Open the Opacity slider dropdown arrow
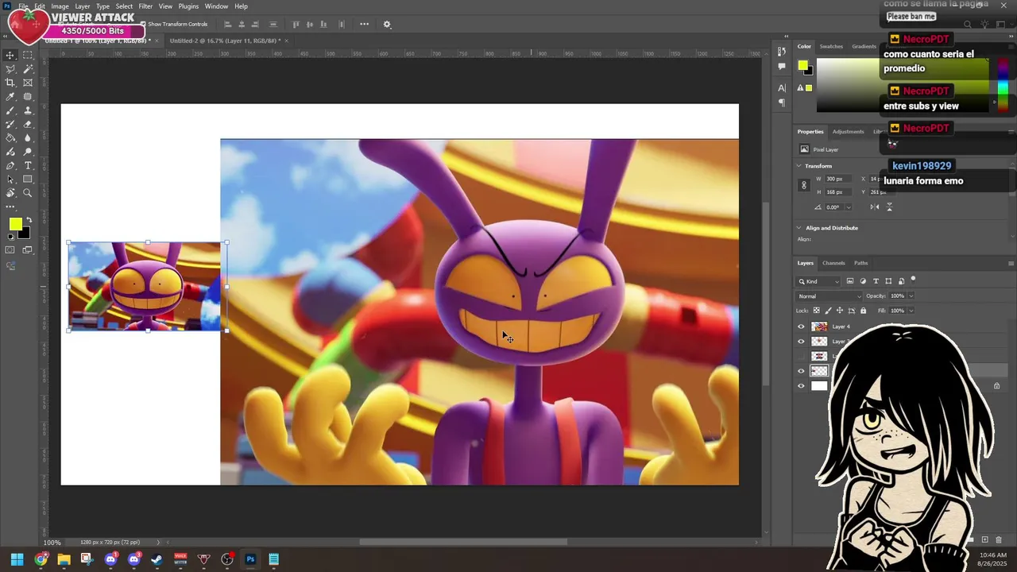Image resolution: width=1017 pixels, height=572 pixels. point(911,296)
